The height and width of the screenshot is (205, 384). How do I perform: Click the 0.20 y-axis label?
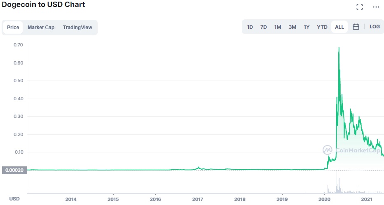(18, 134)
